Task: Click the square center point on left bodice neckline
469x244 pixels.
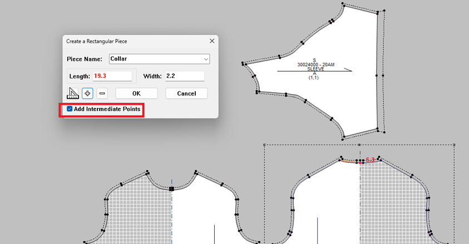Action: point(172,189)
